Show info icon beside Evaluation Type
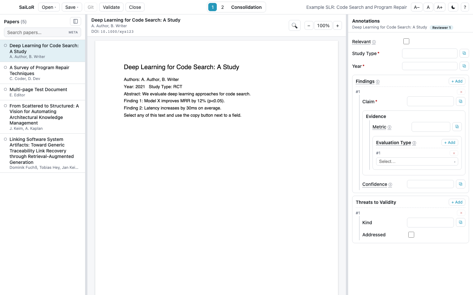The image size is (473, 295). click(x=414, y=143)
